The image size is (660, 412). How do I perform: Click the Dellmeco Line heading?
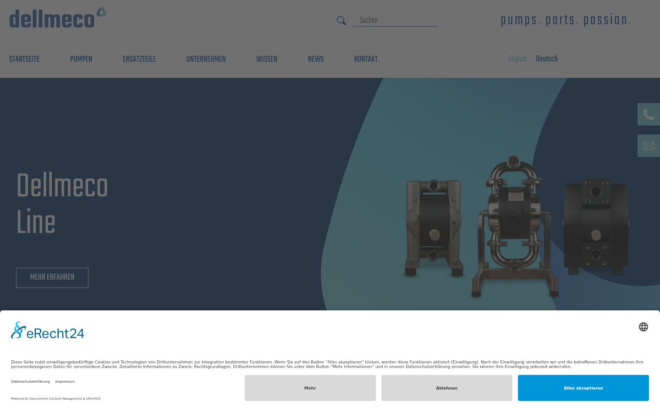click(x=62, y=204)
